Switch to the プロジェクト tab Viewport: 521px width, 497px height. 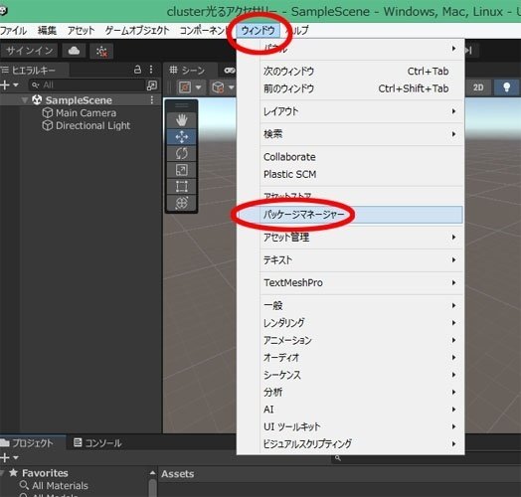[33, 443]
